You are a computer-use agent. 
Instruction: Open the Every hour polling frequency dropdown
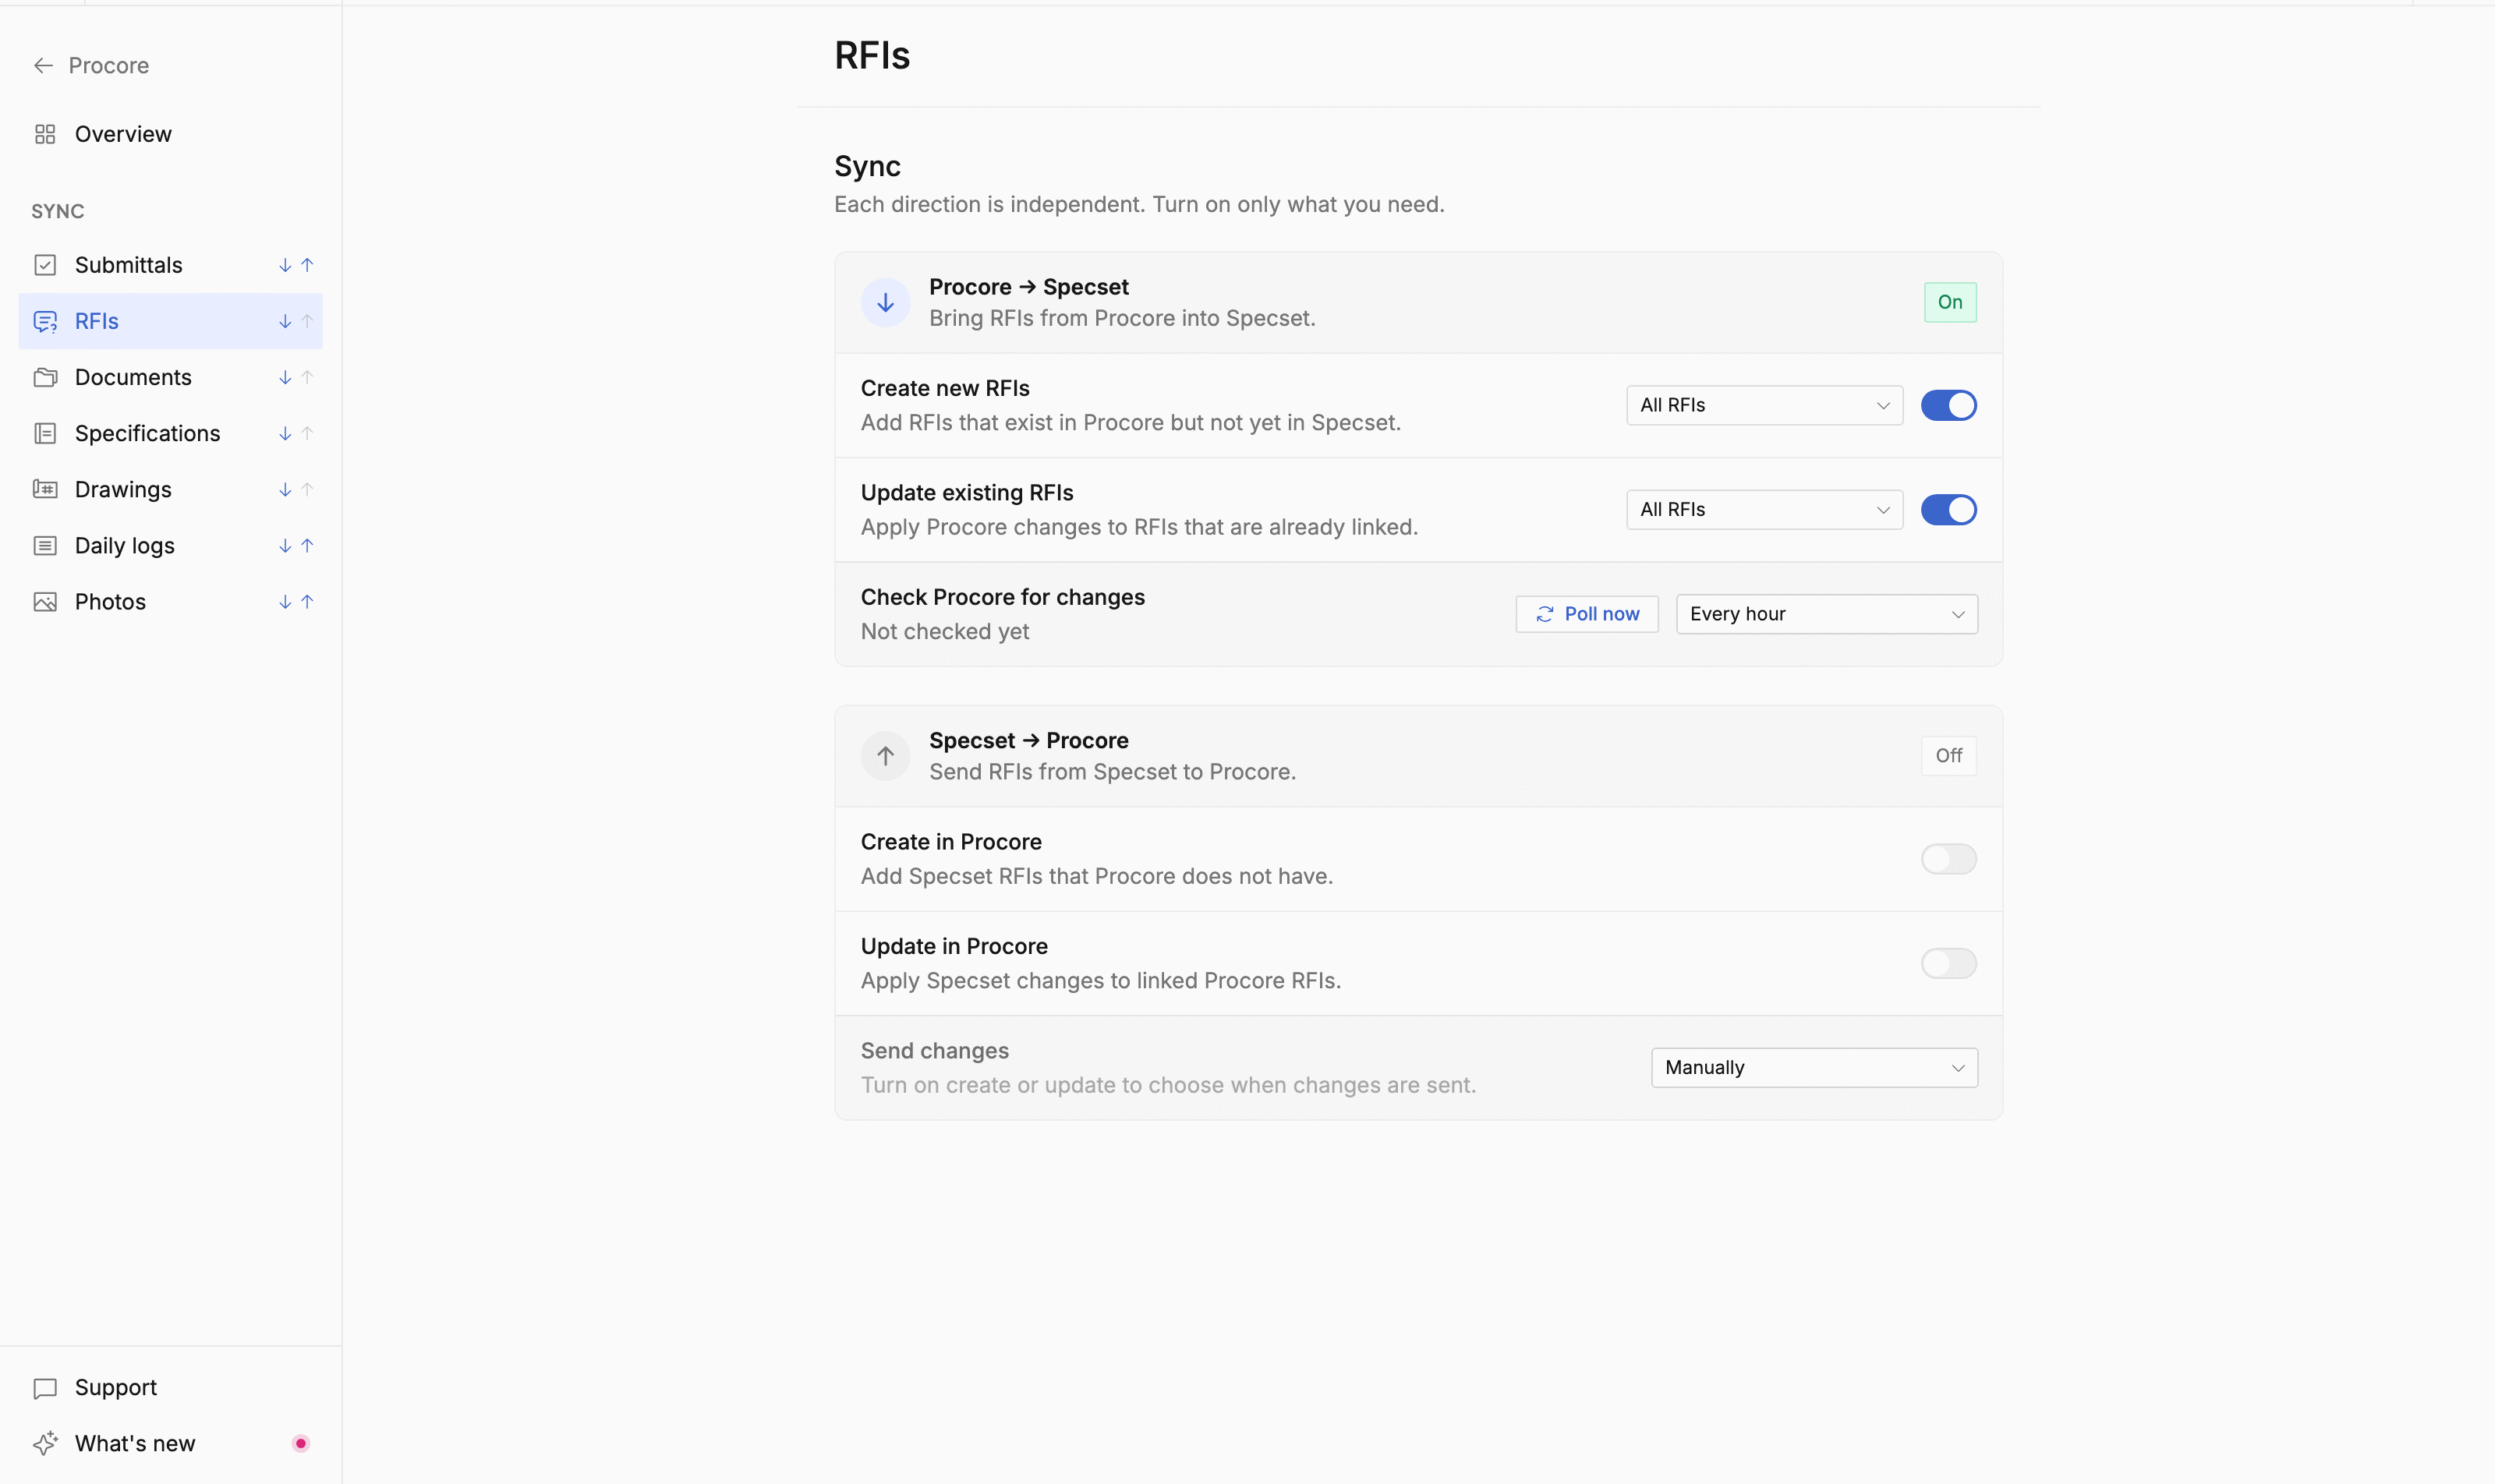point(1827,614)
